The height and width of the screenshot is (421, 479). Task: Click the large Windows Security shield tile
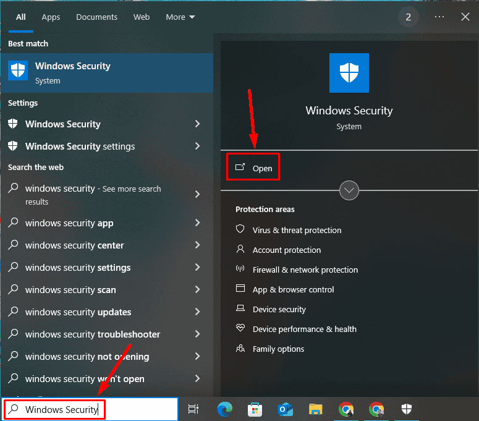[x=349, y=73]
